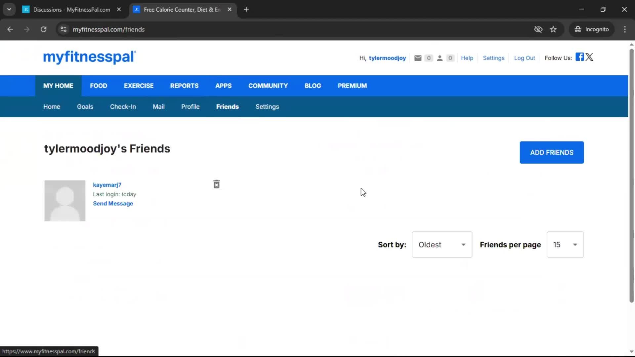
Task: Open REPORTS main menu
Action: (184, 86)
